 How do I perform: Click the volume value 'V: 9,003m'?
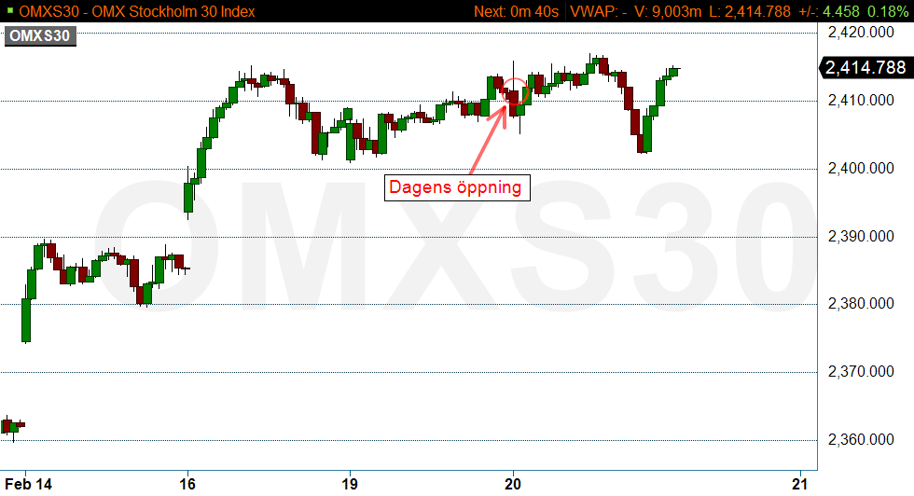(668, 11)
